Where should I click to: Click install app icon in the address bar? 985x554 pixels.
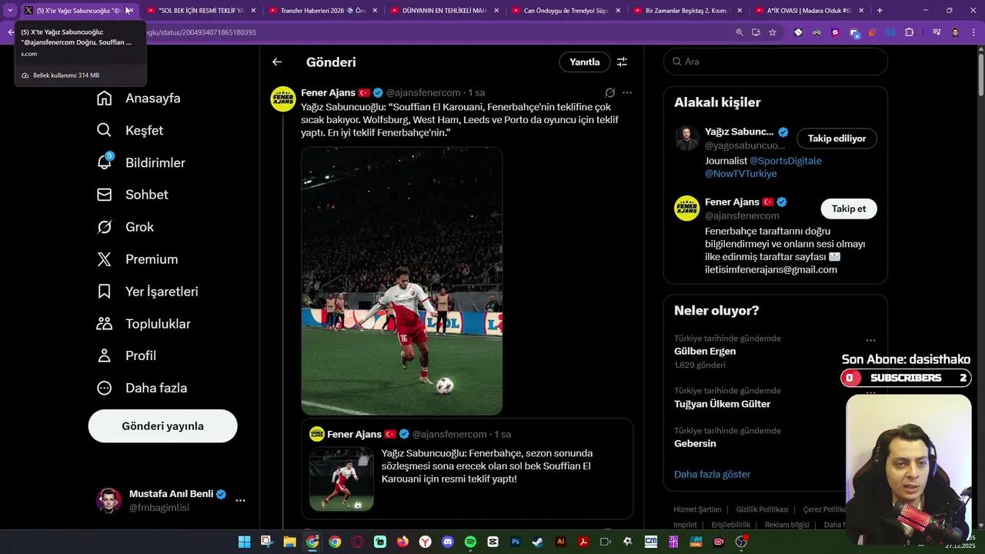coord(756,32)
